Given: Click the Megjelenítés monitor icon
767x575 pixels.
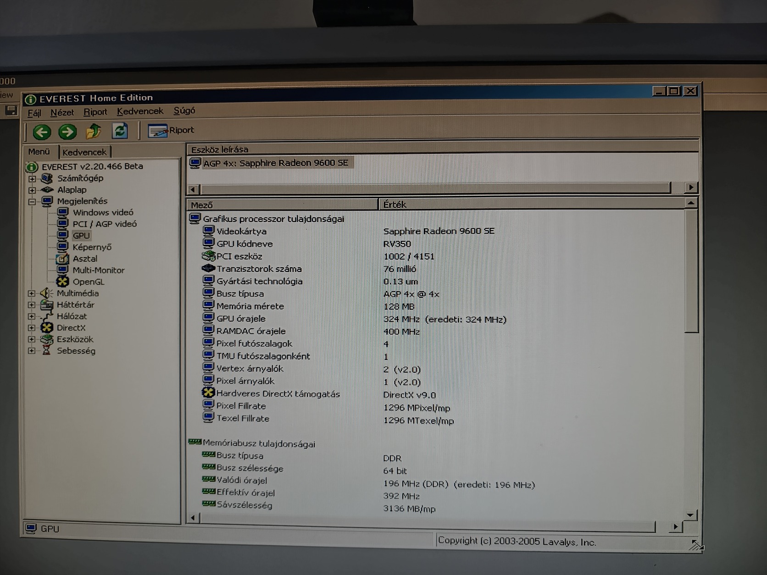Looking at the screenshot, I should 47,201.
